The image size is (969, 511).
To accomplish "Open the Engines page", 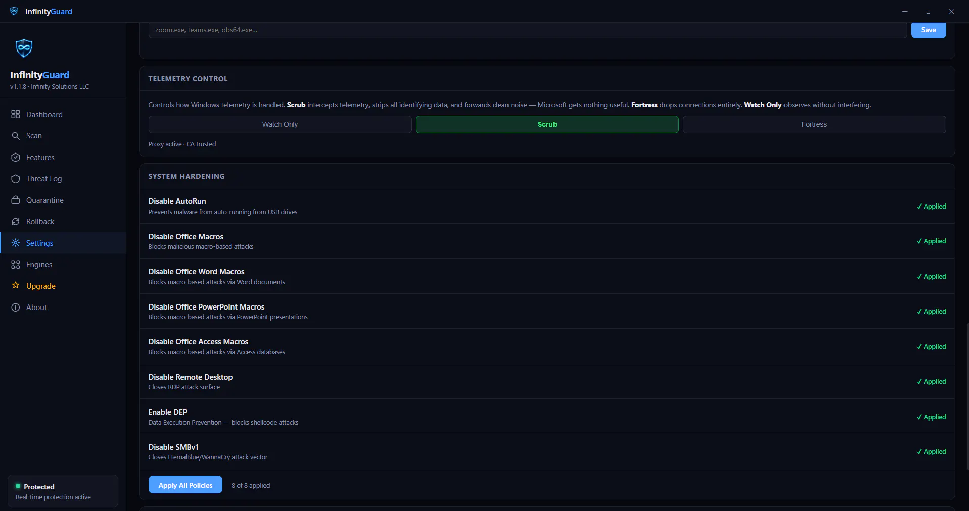I will (63, 265).
